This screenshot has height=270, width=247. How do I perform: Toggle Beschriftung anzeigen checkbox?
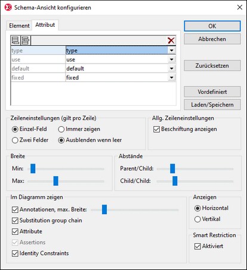click(185, 129)
